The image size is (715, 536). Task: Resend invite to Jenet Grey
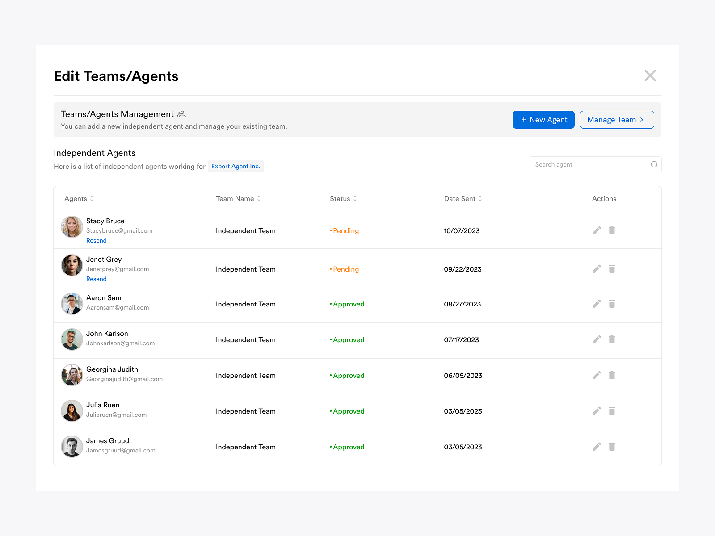(x=97, y=279)
